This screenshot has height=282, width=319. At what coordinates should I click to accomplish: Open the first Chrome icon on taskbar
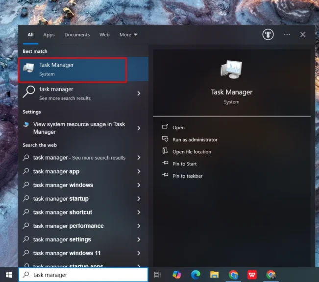(x=233, y=275)
